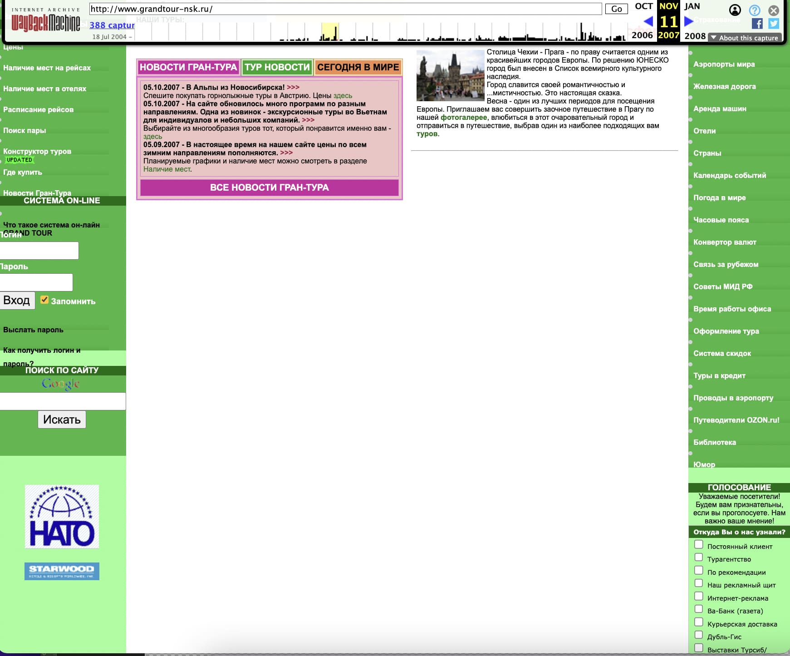This screenshot has width=790, height=656.
Task: Click the Вход login button
Action: [x=17, y=301]
